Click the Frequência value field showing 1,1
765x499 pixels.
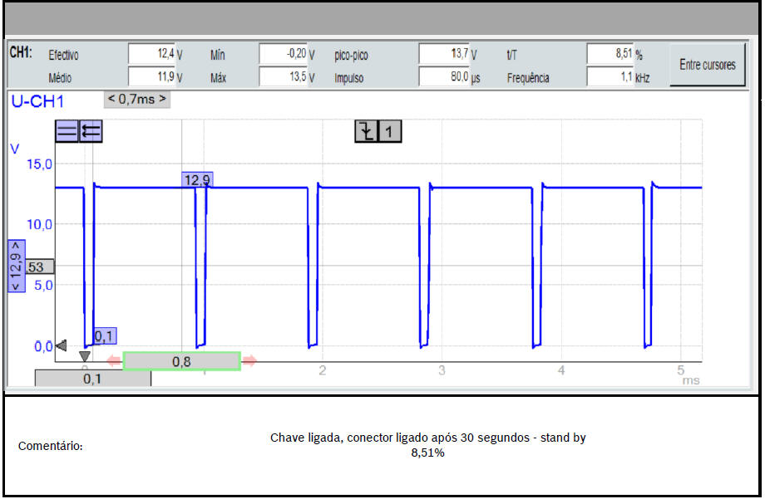click(610, 77)
